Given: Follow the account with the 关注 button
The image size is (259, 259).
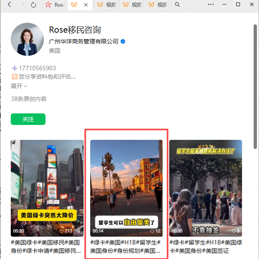Looking at the screenshot, I should (28, 119).
